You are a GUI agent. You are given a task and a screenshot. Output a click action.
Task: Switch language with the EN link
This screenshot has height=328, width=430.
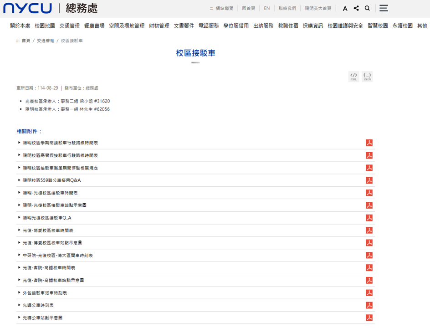pos(267,8)
